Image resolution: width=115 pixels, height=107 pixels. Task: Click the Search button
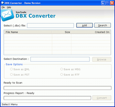coord(102,25)
